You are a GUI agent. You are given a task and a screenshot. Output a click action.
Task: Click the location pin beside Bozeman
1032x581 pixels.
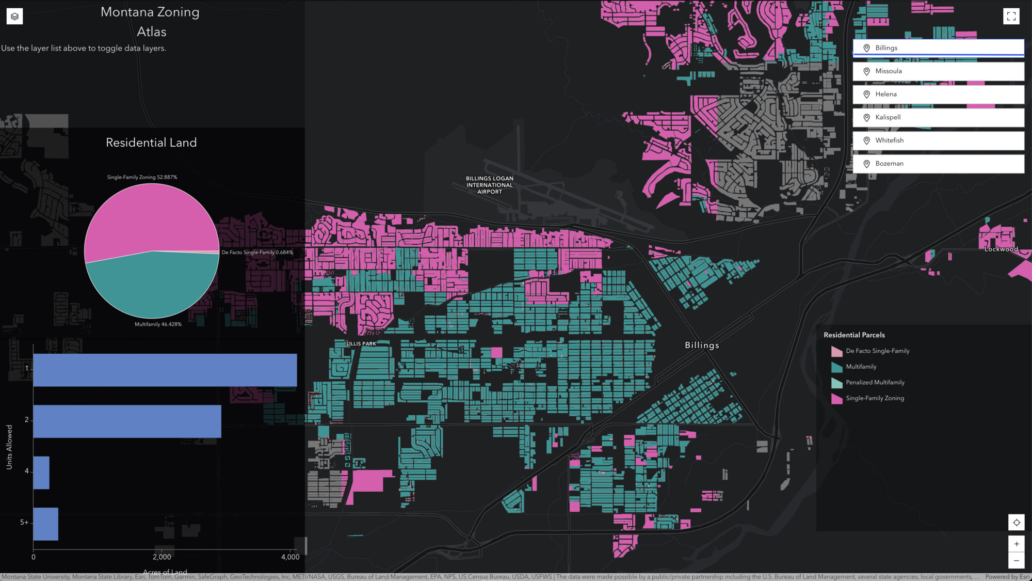[867, 163]
